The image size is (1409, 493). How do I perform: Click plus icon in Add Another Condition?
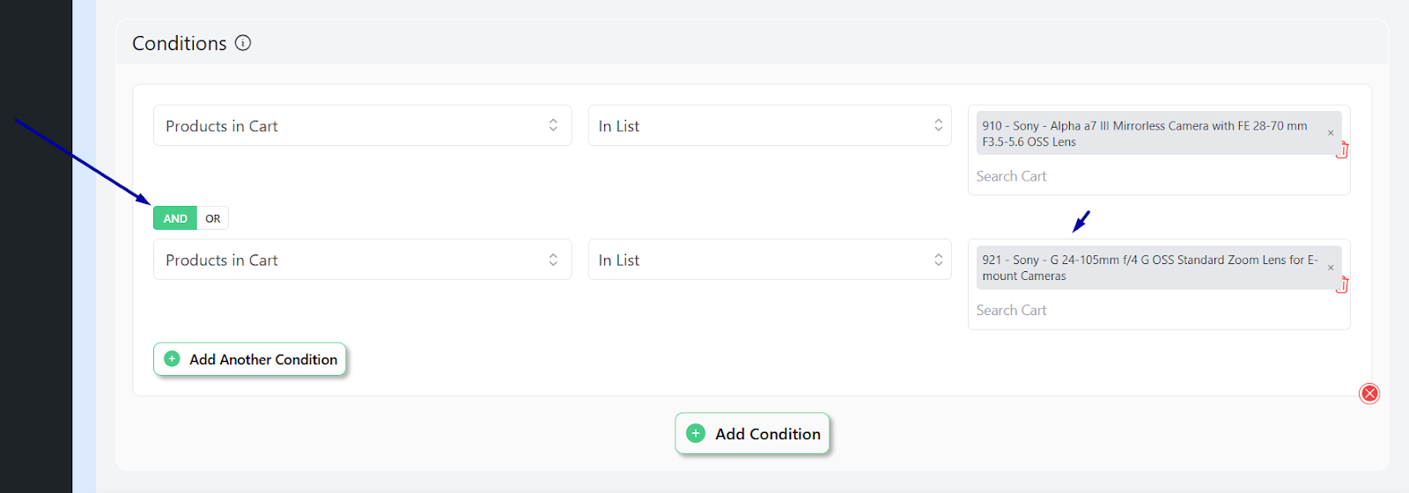click(173, 359)
